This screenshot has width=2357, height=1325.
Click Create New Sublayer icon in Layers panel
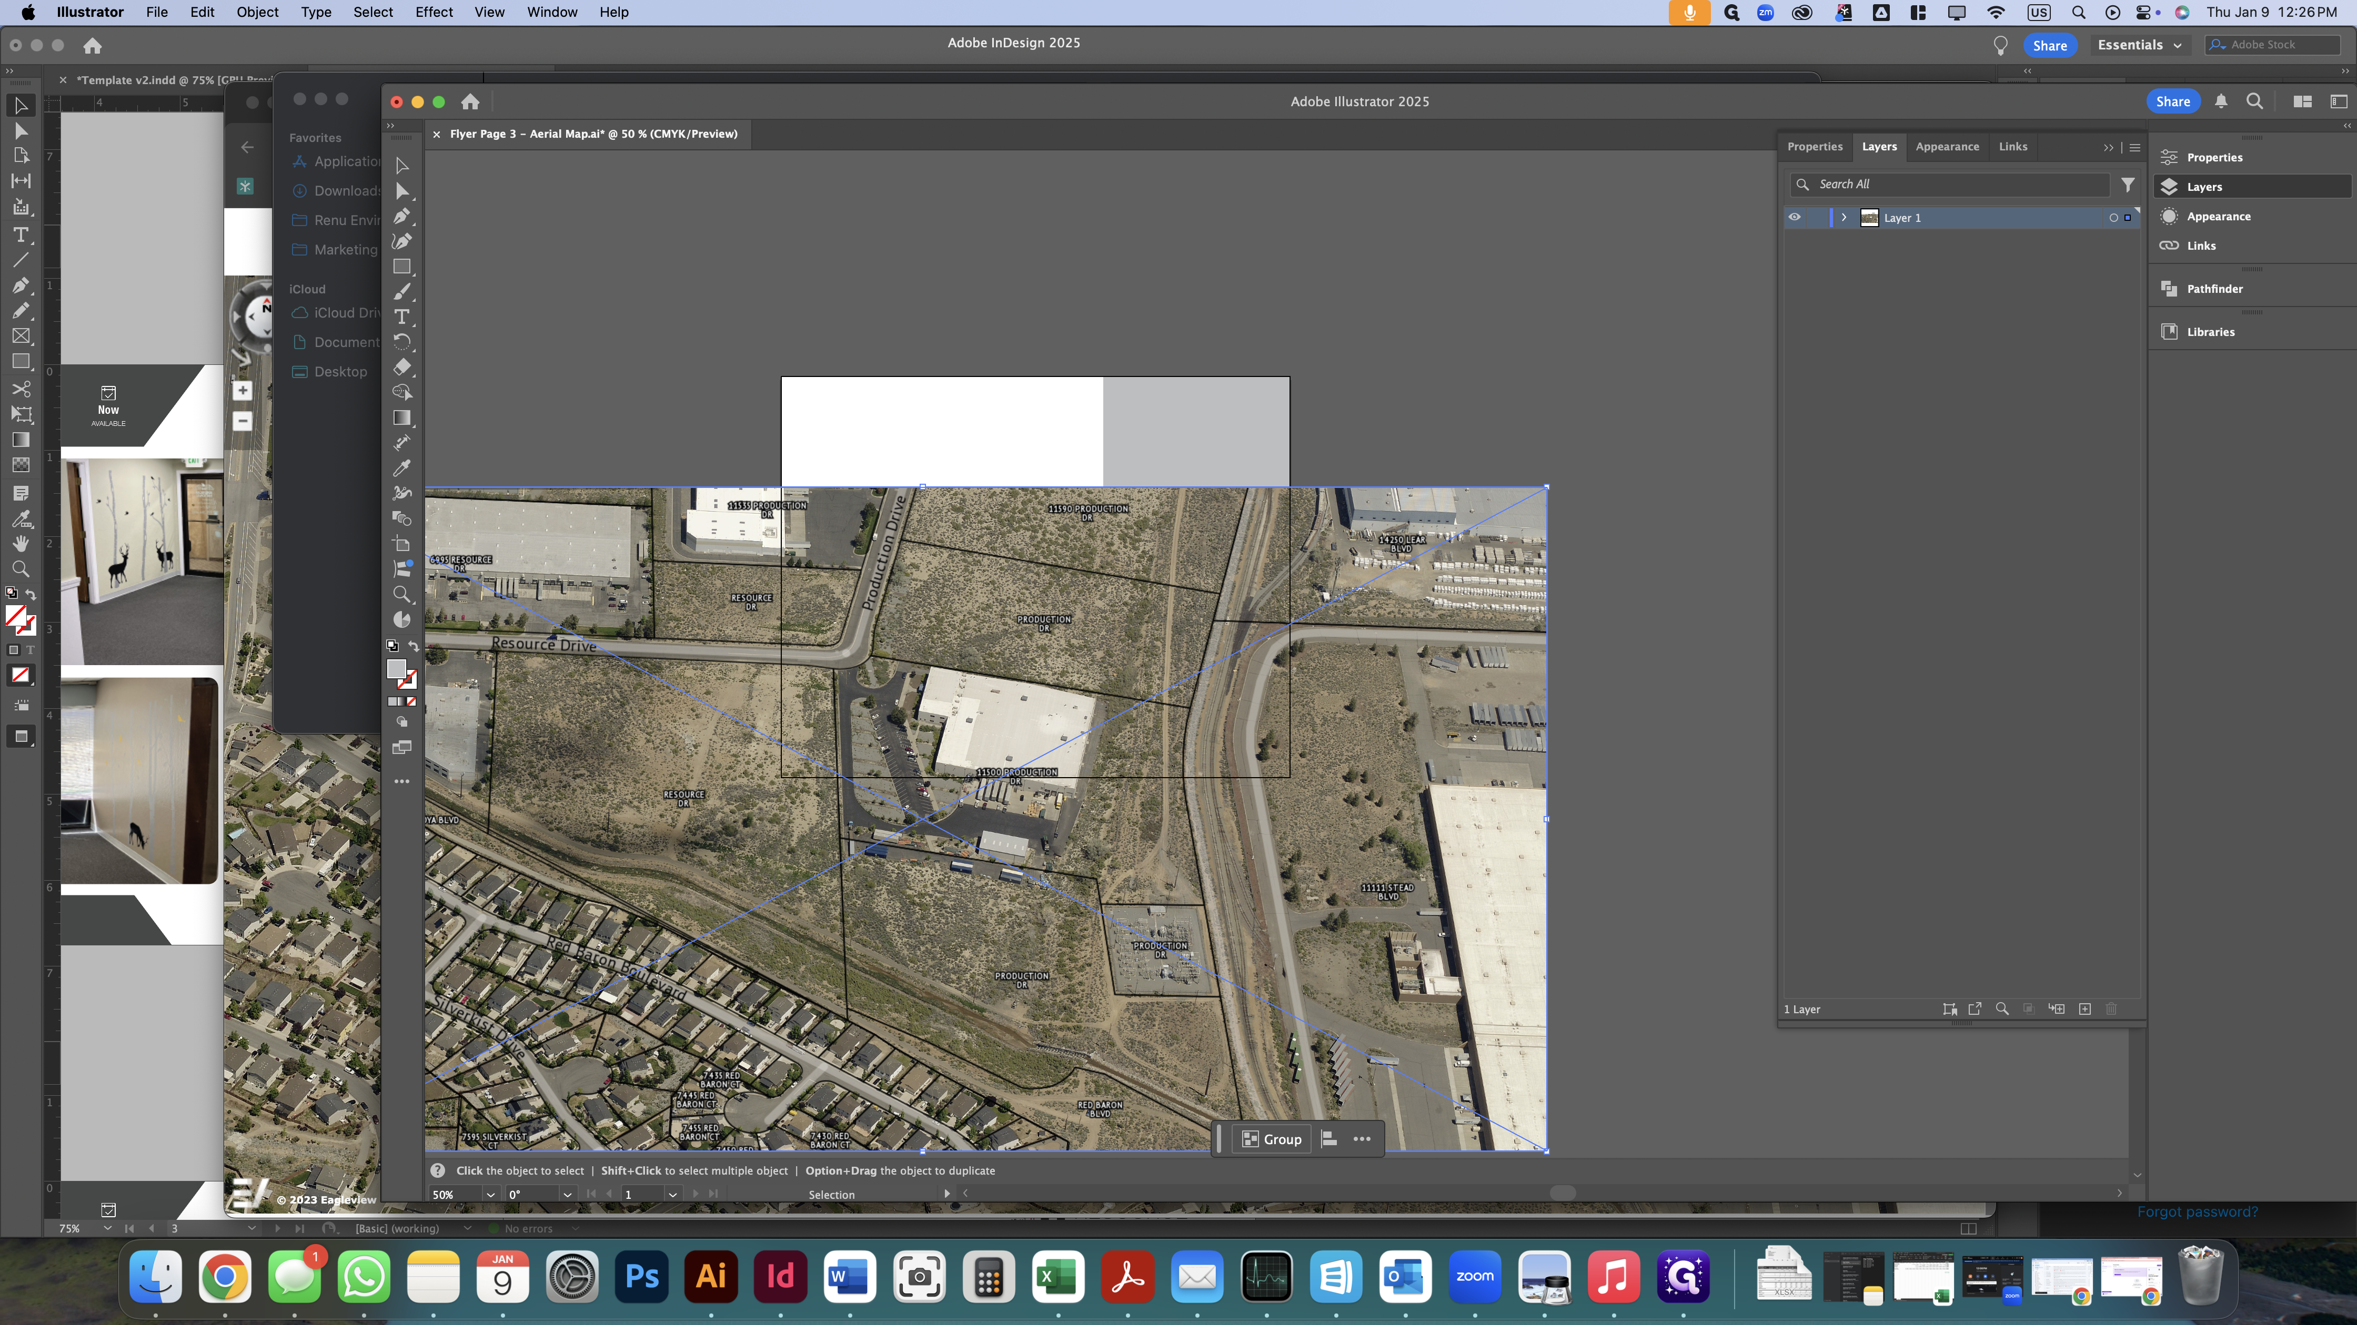pyautogui.click(x=2056, y=1010)
